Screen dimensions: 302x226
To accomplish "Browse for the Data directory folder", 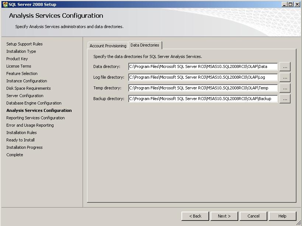I will [x=285, y=67].
